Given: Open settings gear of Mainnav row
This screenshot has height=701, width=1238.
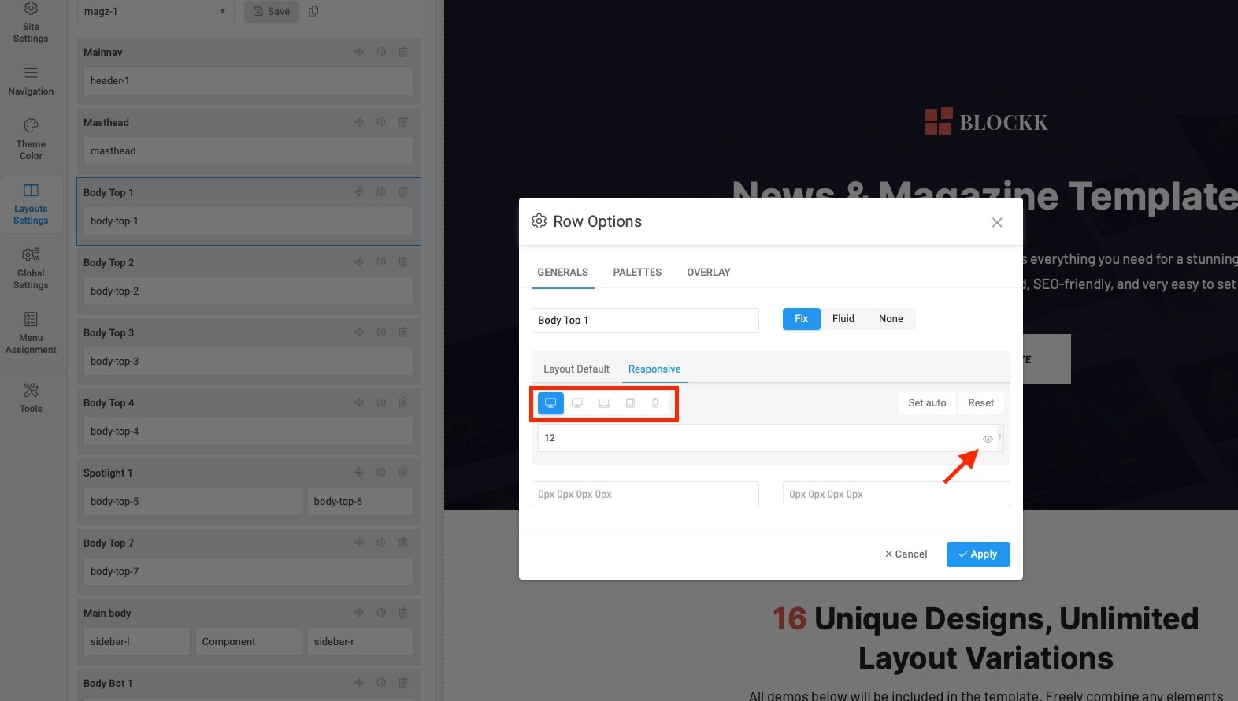Looking at the screenshot, I should (x=381, y=52).
